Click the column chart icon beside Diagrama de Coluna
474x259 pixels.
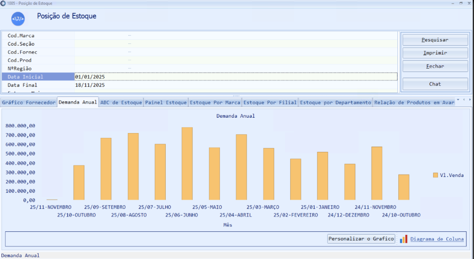[x=403, y=239]
